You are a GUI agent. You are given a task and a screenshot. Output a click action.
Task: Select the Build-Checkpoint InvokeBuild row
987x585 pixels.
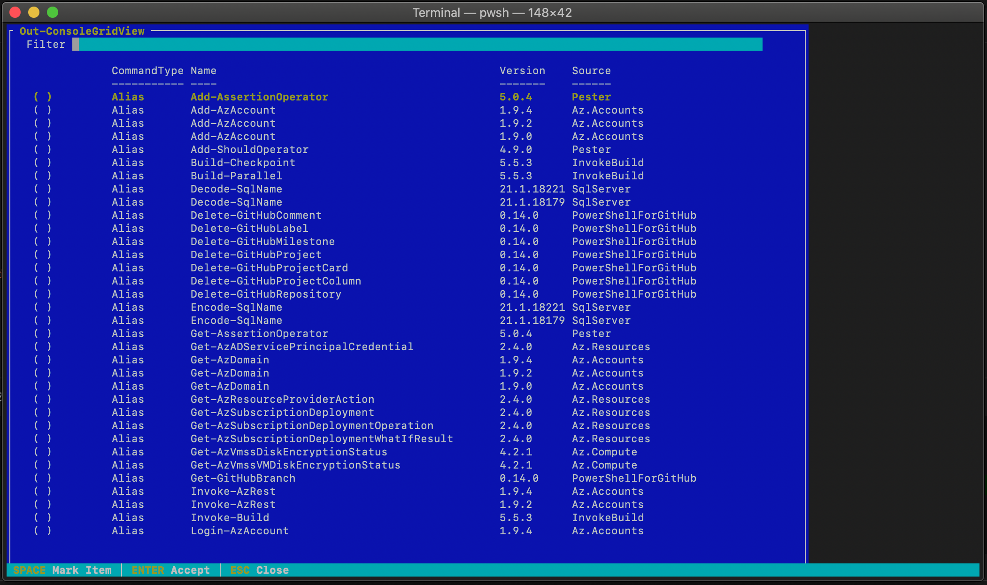click(243, 162)
